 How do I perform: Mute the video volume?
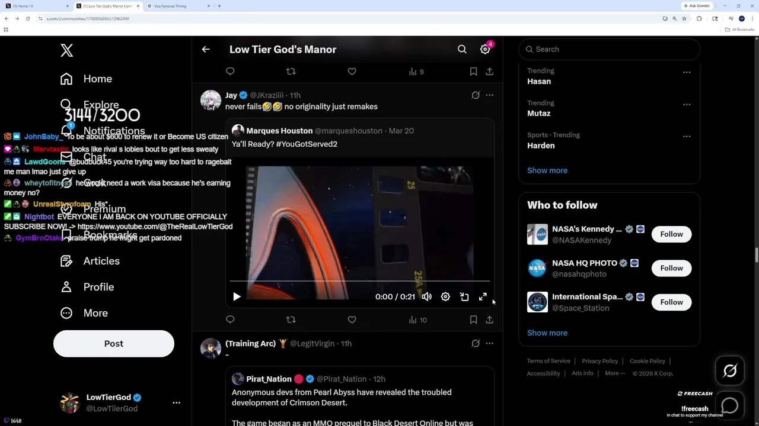(427, 297)
